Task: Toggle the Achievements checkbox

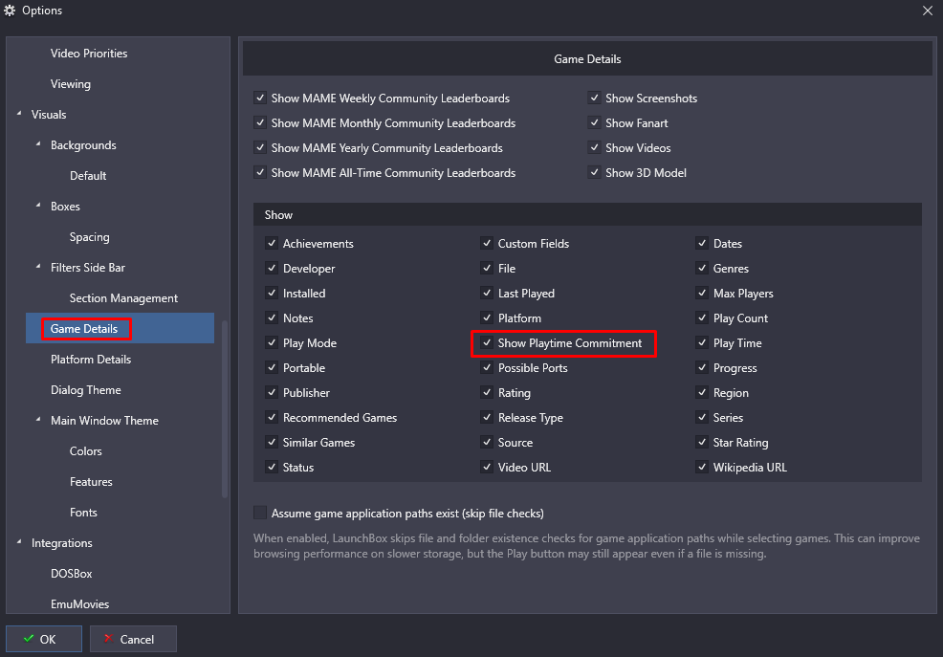Action: 272,243
